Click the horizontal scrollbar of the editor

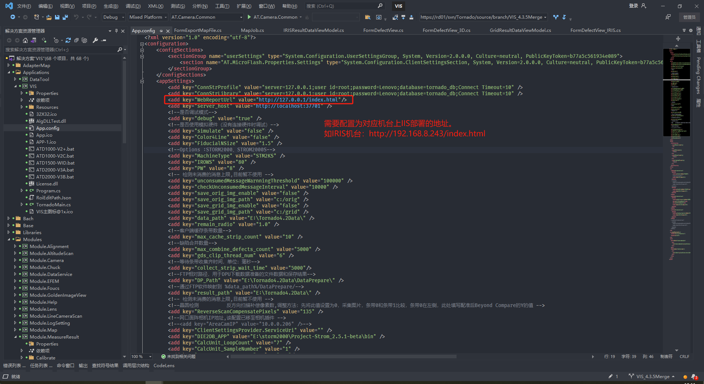(x=343, y=357)
